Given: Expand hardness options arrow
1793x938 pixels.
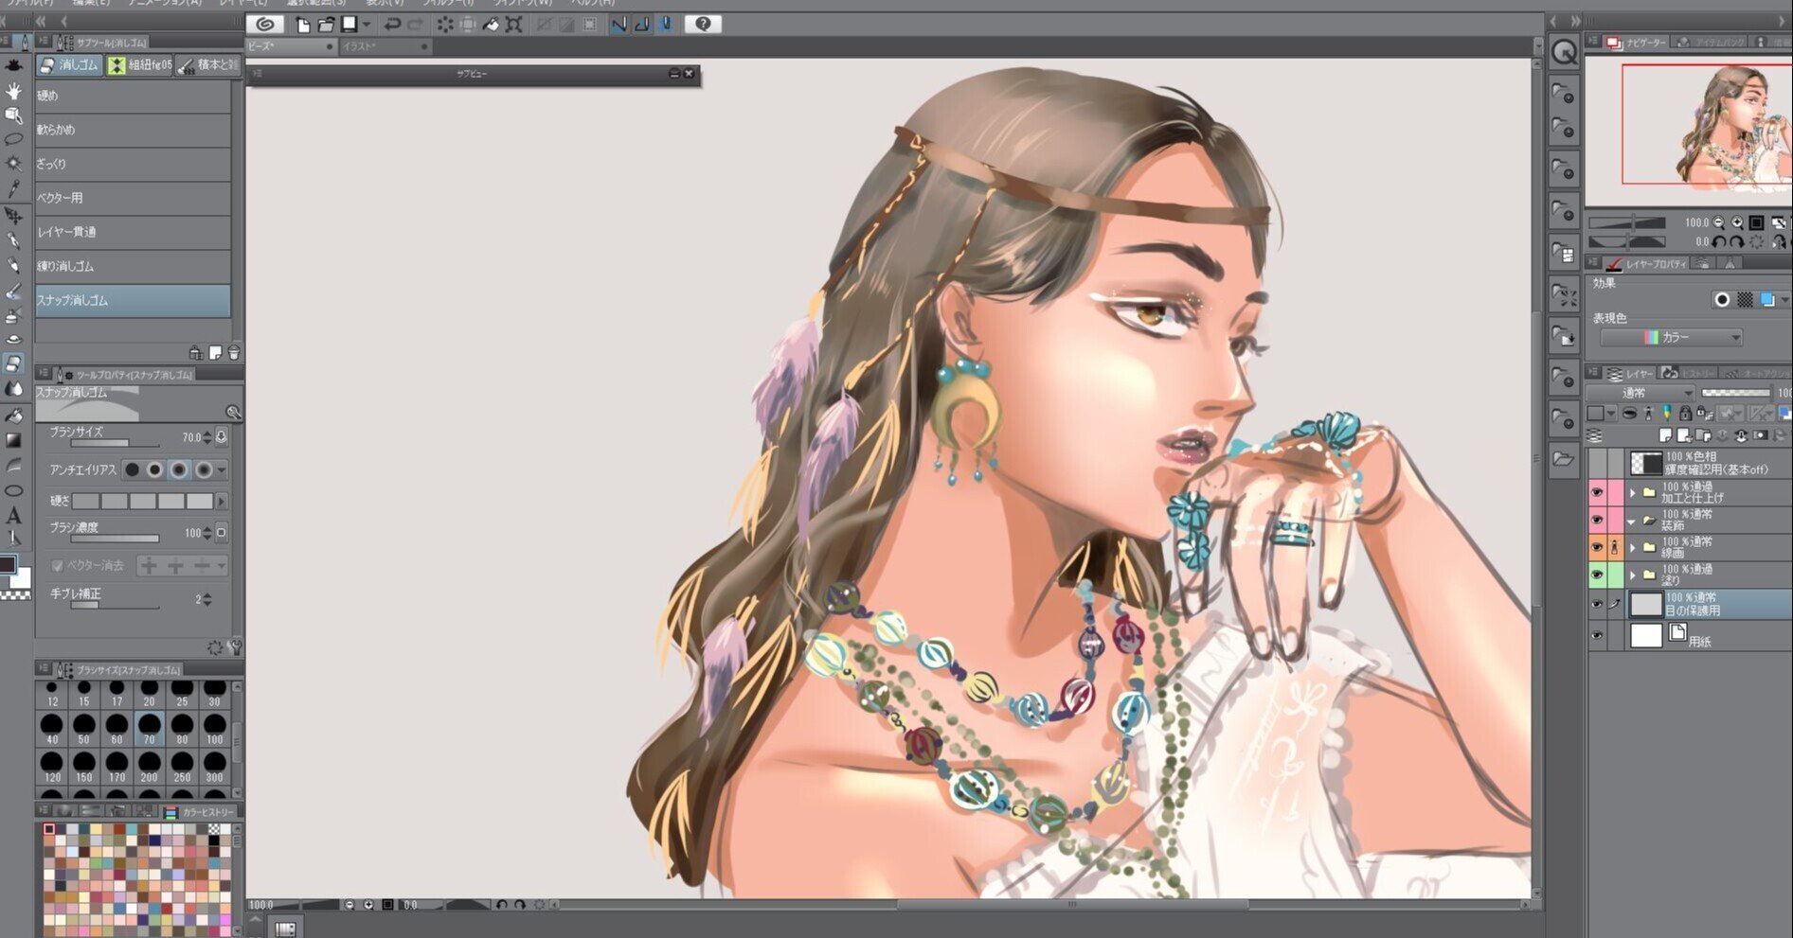Looking at the screenshot, I should click(x=222, y=502).
